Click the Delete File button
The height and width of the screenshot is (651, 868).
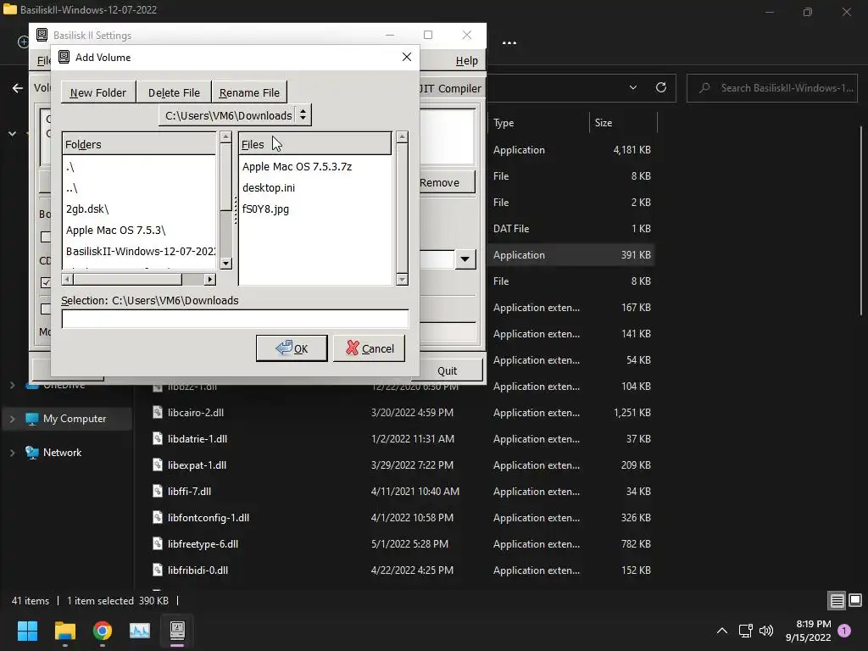174,92
